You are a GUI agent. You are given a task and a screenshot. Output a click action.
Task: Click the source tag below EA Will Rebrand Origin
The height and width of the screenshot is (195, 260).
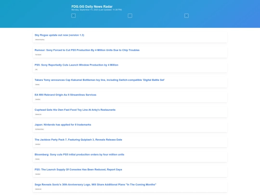pyautogui.click(x=38, y=99)
